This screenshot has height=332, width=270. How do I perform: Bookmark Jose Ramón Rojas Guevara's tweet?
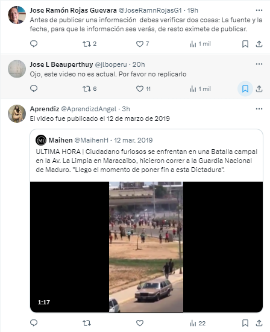pyautogui.click(x=245, y=44)
